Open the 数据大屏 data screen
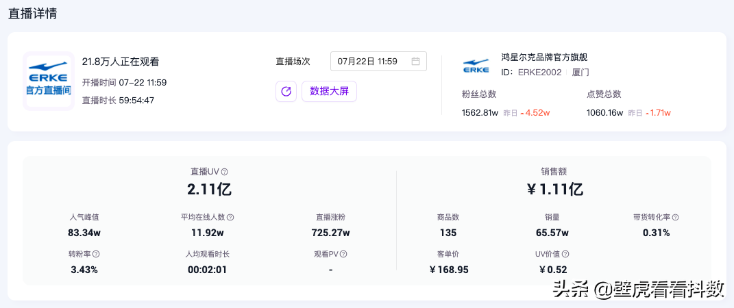 329,91
